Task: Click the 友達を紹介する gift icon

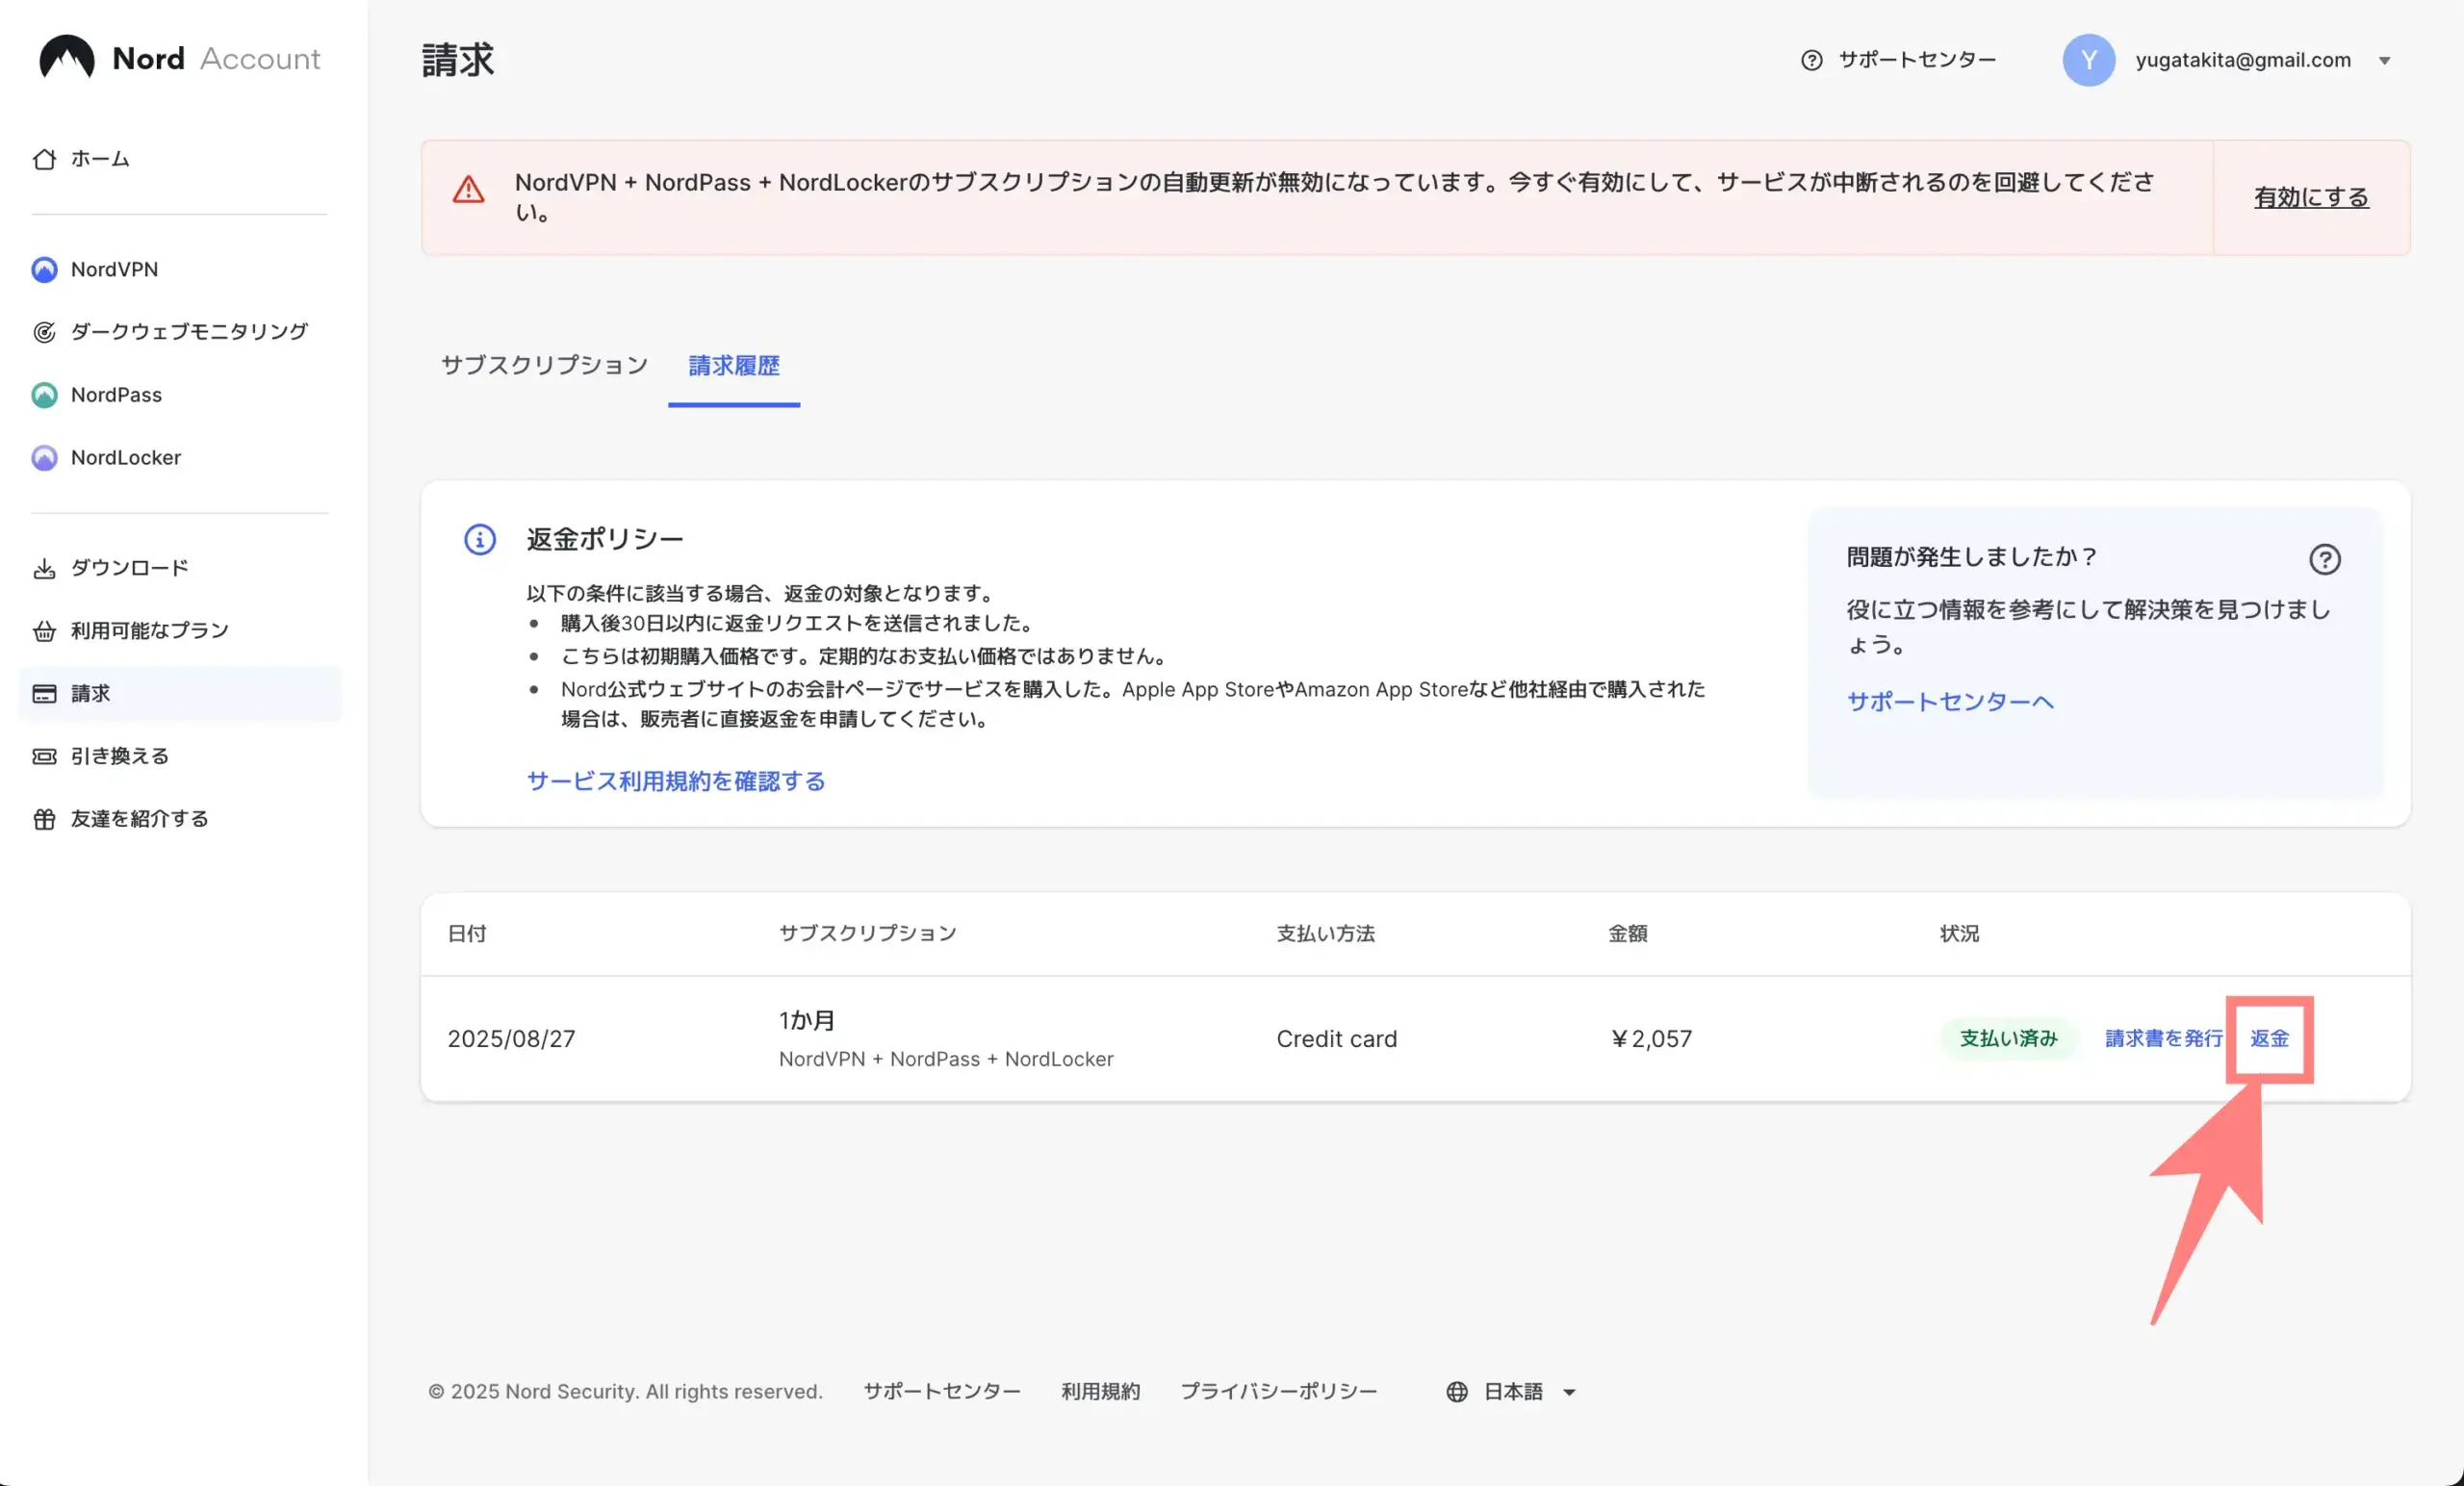Action: [44, 819]
